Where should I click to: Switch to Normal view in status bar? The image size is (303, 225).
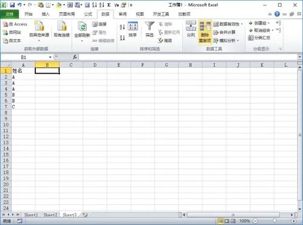pos(220,221)
